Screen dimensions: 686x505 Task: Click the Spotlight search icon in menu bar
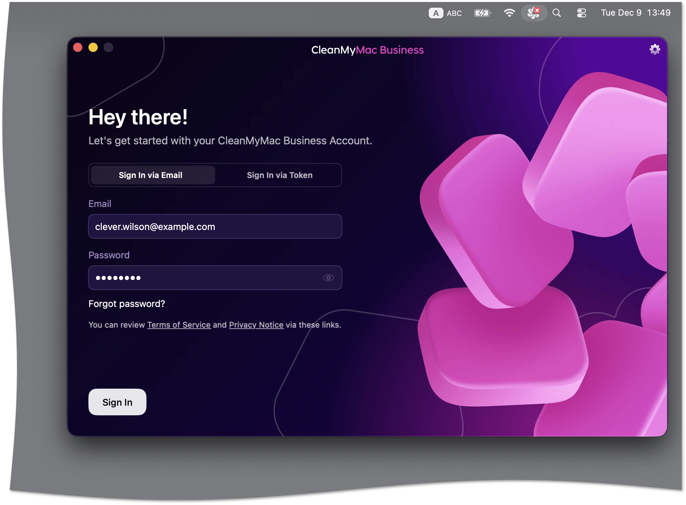[557, 13]
